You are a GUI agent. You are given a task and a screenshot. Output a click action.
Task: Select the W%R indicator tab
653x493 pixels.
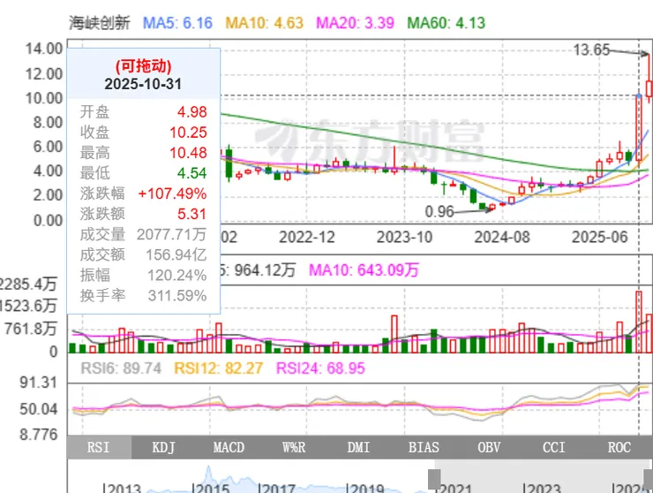[x=294, y=448]
